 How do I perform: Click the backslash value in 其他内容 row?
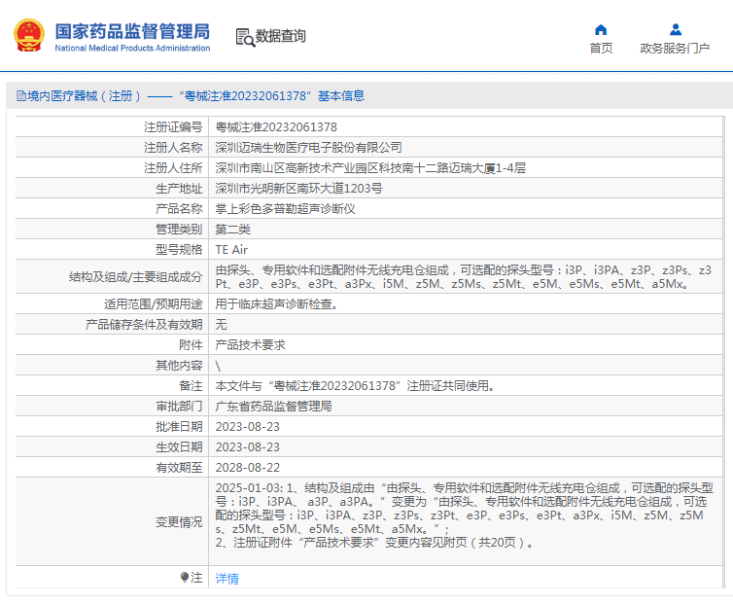(218, 366)
